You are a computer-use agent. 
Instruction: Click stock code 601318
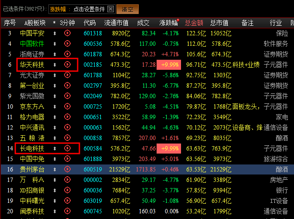pos(93,34)
